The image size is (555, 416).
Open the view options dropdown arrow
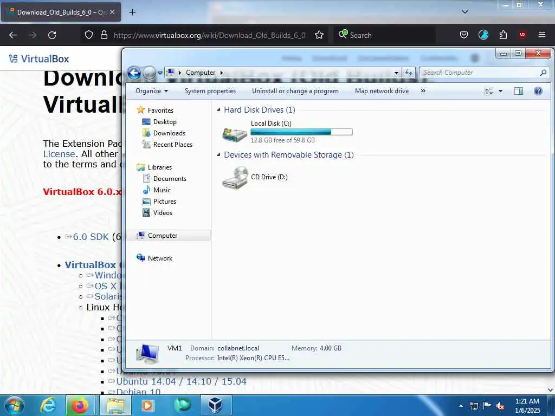(500, 91)
